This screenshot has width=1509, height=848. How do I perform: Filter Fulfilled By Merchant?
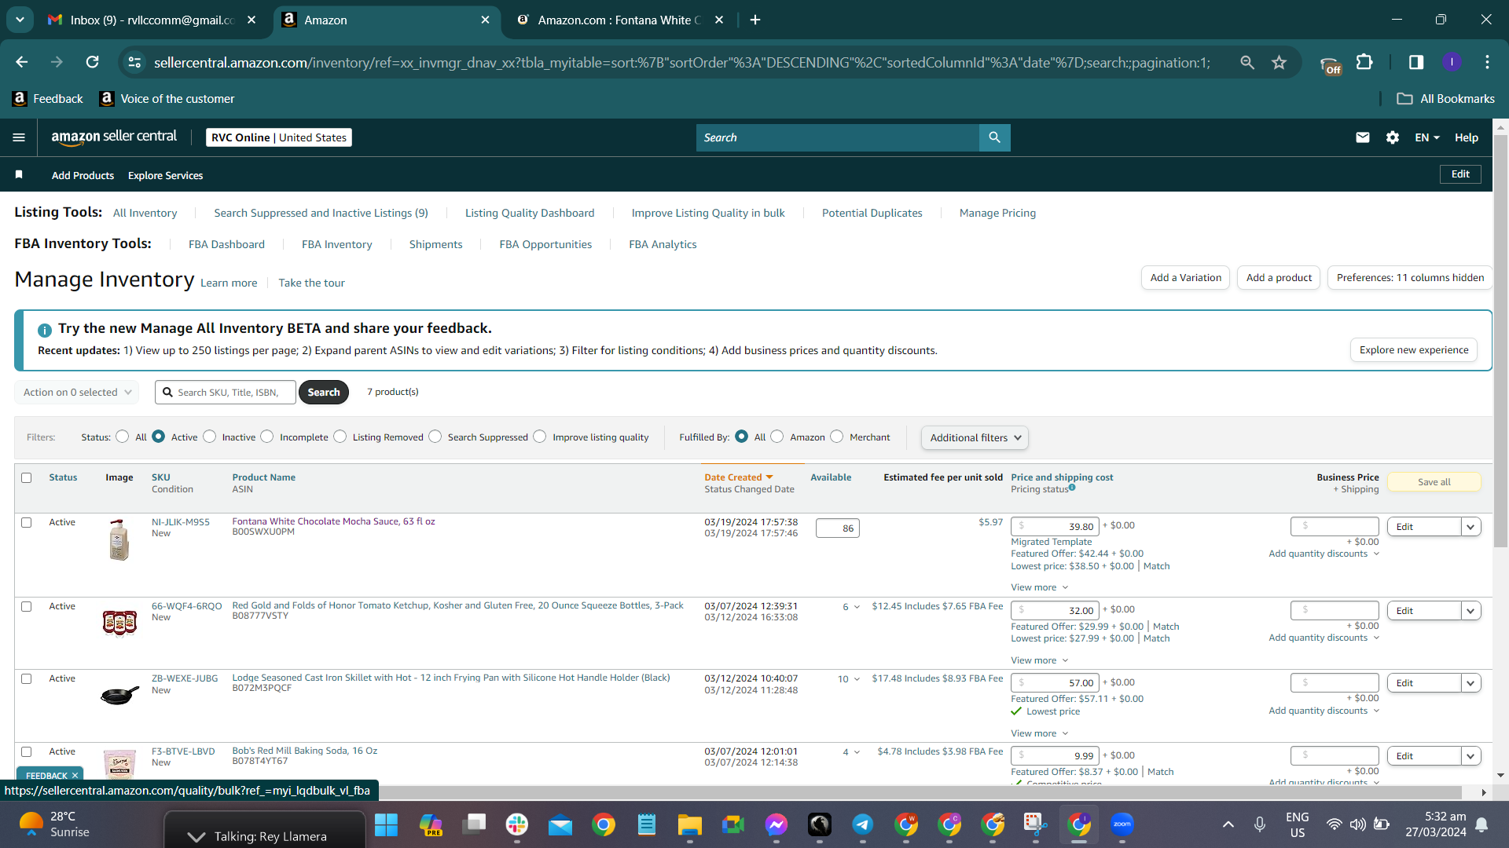(837, 437)
